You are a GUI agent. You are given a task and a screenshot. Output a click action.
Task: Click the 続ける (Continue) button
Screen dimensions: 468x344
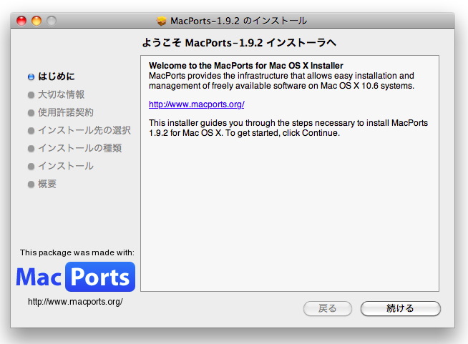pyautogui.click(x=400, y=308)
